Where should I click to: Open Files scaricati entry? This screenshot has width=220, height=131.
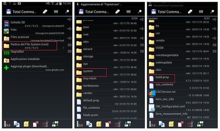tap(34, 39)
